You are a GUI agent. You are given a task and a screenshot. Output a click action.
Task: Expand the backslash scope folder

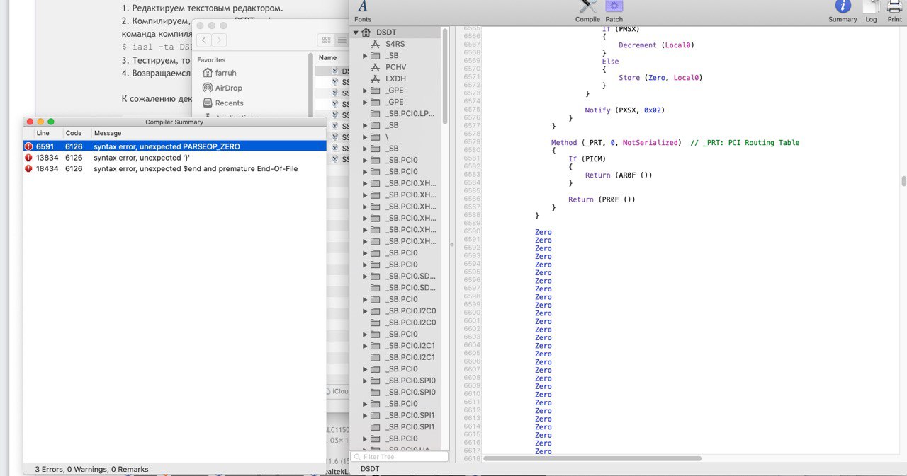pos(365,137)
